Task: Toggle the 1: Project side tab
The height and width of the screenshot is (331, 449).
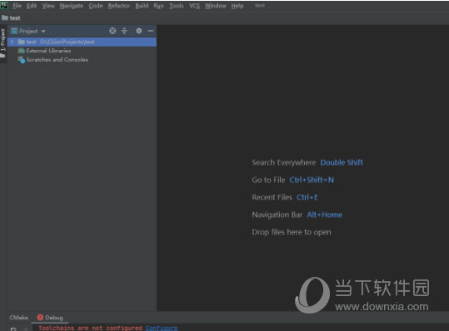Action: pos(2,43)
